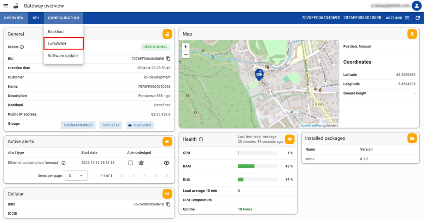
Task: Open the hamburger navigation menu
Action: [6, 6]
